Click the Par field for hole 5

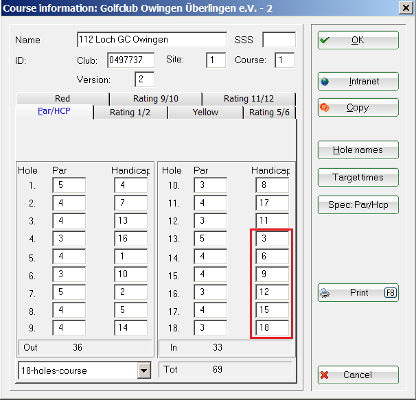69,256
